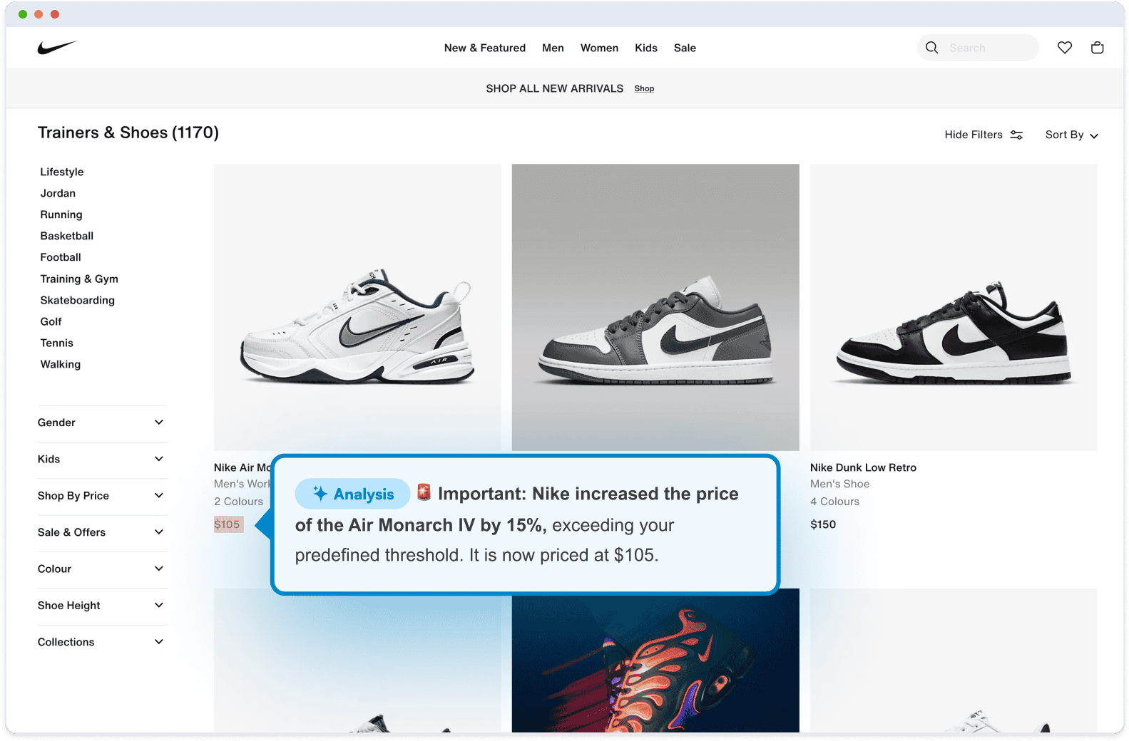Open the New & Featured menu
This screenshot has height=741, width=1129.
tap(484, 48)
